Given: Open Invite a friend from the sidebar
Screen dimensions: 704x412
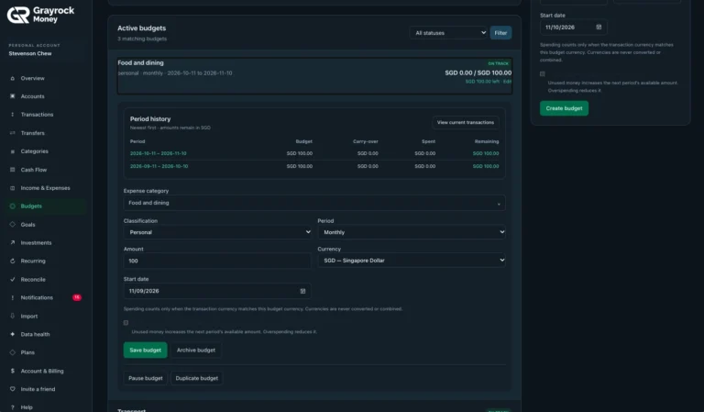Looking at the screenshot, I should tap(38, 389).
